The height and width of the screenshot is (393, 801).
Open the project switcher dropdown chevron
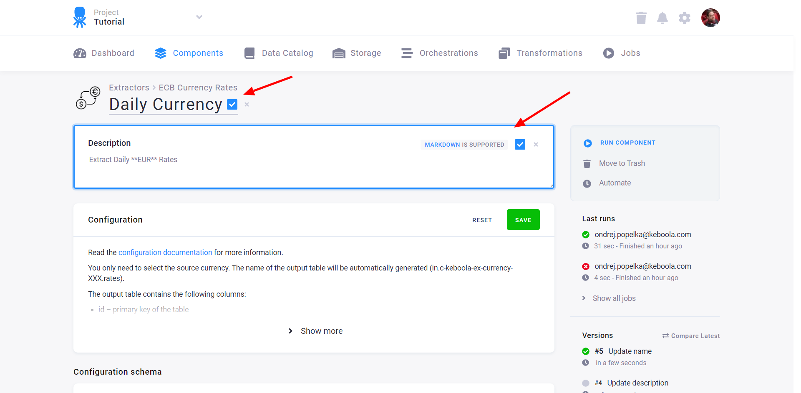pyautogui.click(x=199, y=17)
